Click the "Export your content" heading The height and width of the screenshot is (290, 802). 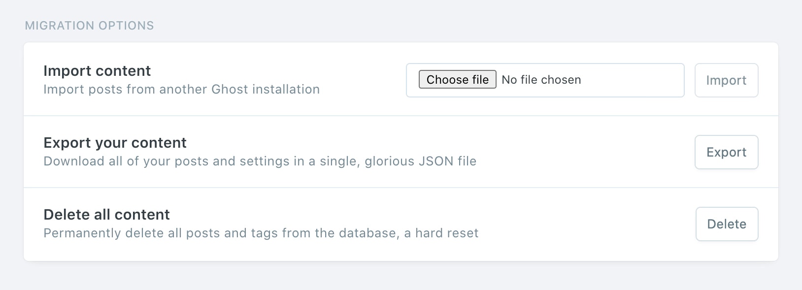(x=115, y=143)
